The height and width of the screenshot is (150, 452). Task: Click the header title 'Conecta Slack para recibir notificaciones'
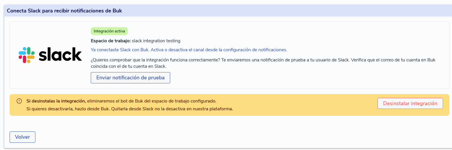[x=64, y=11]
